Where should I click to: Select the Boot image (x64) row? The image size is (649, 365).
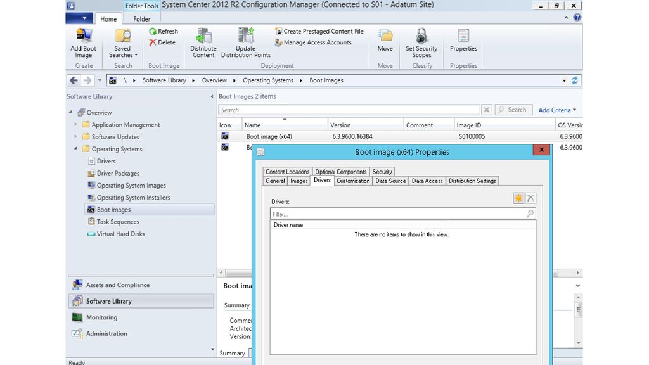click(x=400, y=136)
